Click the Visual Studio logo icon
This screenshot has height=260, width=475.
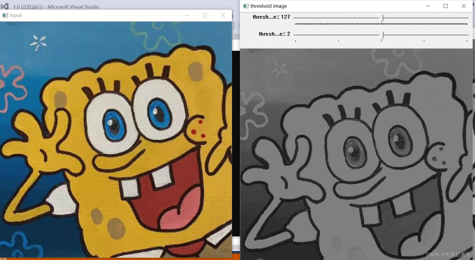point(5,6)
